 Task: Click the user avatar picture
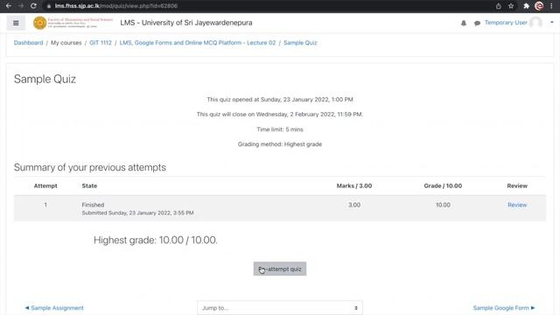(x=535, y=23)
